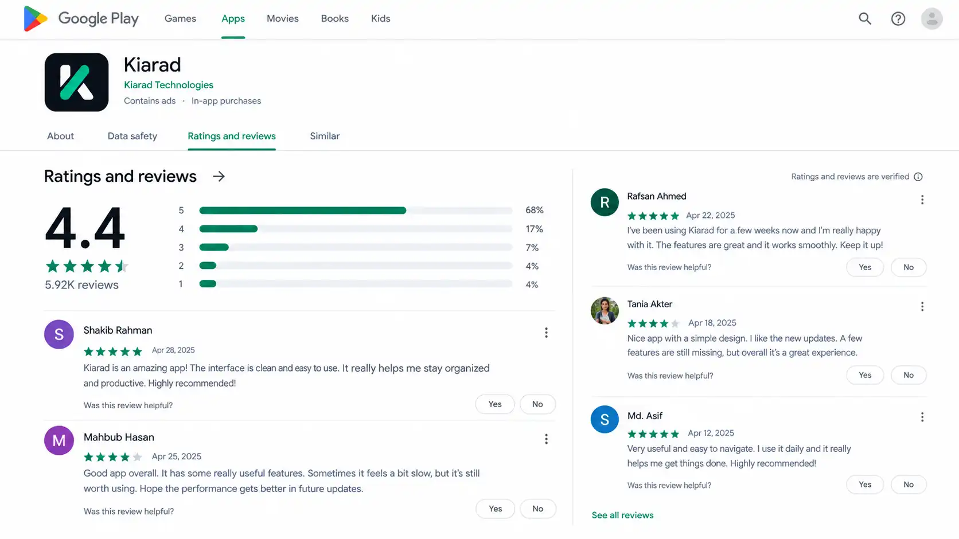Switch to the Similar tab

325,136
